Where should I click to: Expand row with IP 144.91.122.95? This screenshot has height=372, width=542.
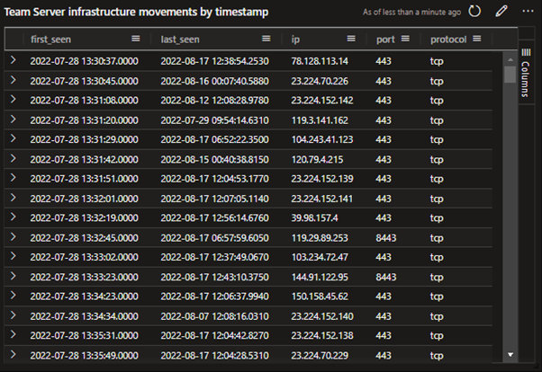pyautogui.click(x=14, y=276)
